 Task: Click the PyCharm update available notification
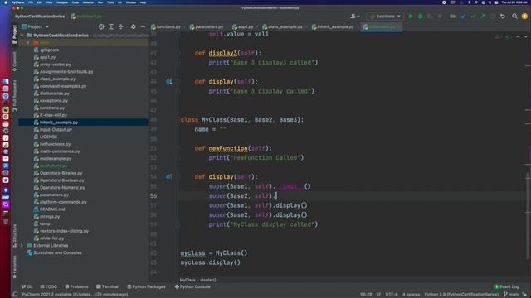75,295
